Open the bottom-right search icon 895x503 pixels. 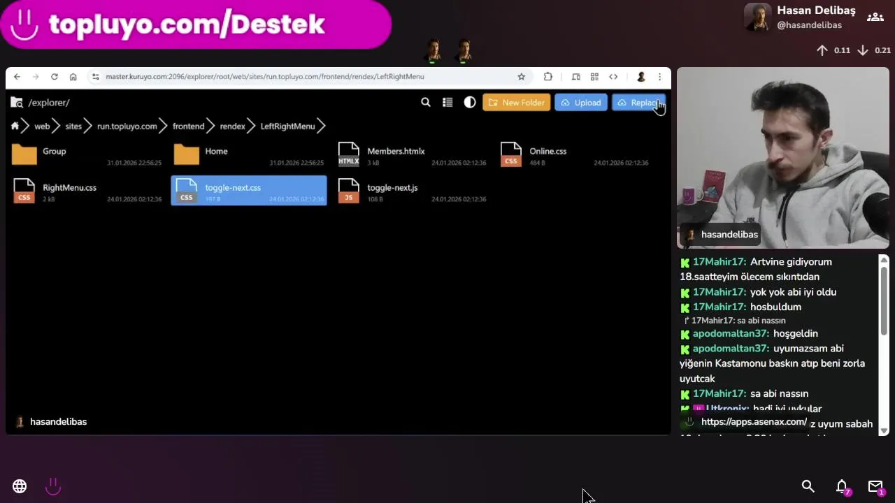808,486
